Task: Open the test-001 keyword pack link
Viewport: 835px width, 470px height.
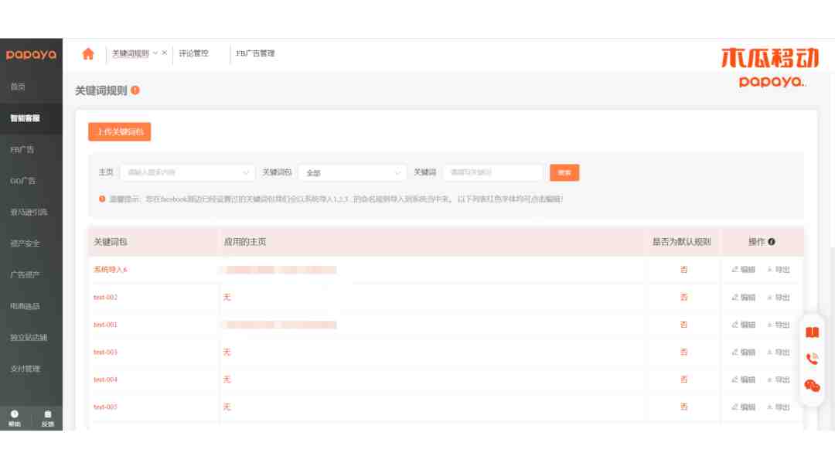Action: (x=105, y=325)
